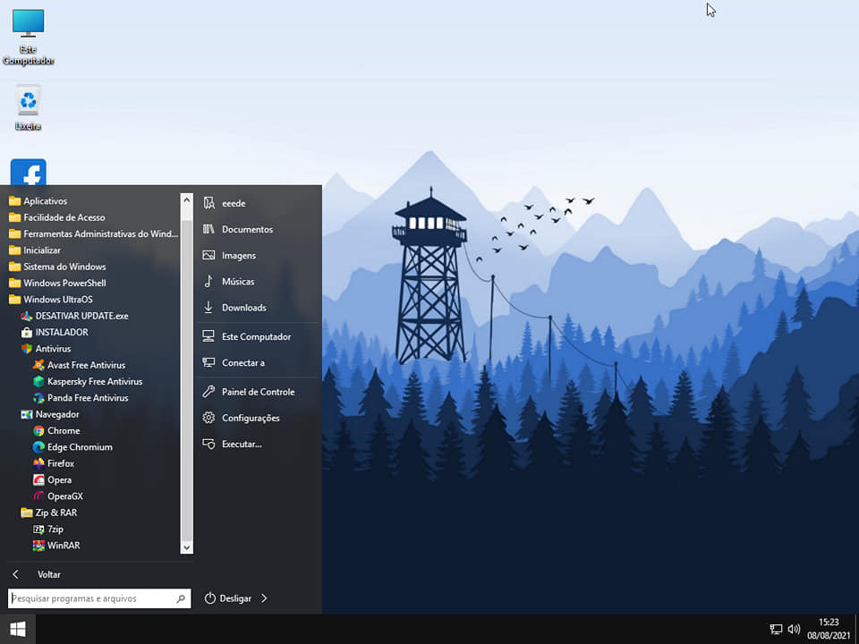Open OperaGX browser entry

[x=57, y=496]
